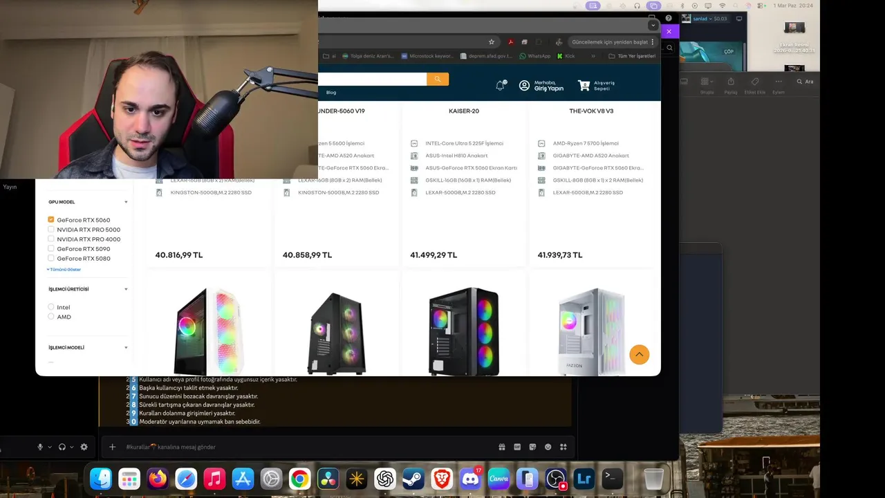Open Brave browser from the dock
885x498 pixels.
(x=442, y=479)
